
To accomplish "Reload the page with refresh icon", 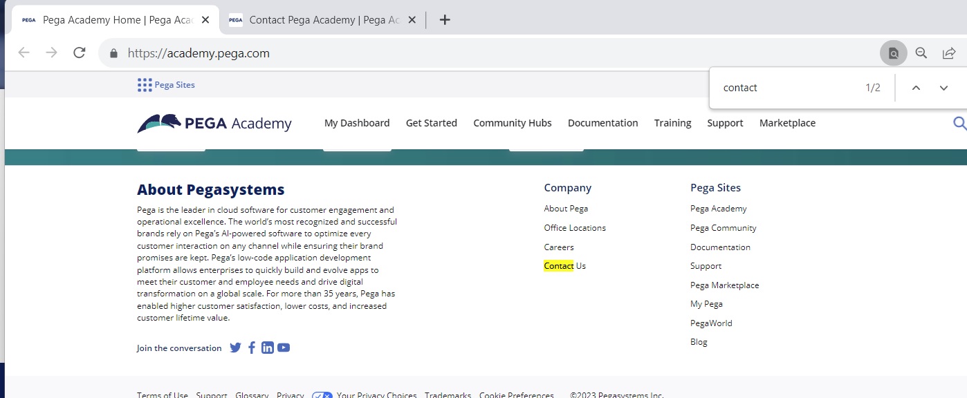I will (80, 53).
